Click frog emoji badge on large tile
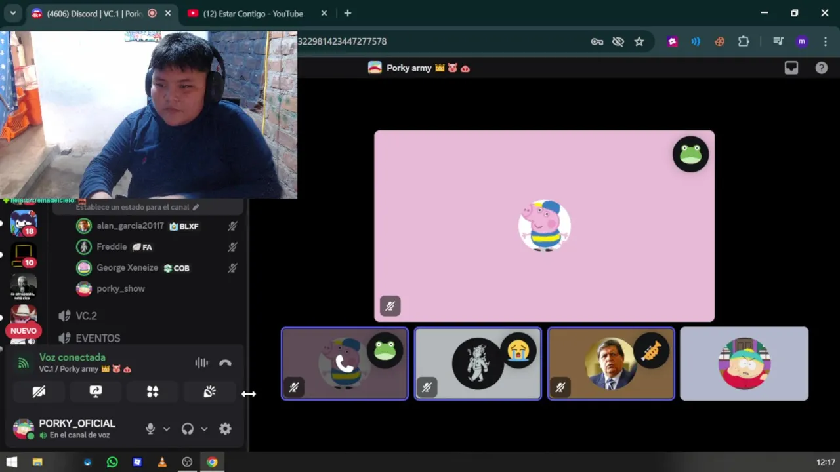This screenshot has width=840, height=472. [690, 154]
